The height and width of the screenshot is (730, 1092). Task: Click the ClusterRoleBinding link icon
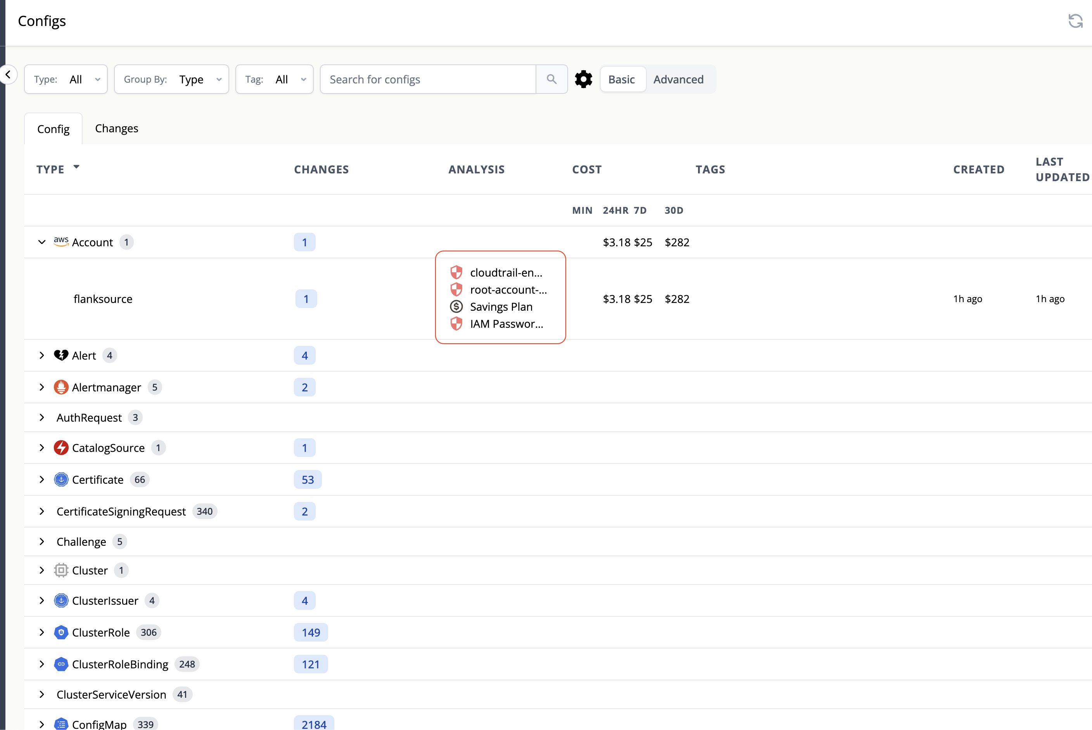(x=61, y=664)
